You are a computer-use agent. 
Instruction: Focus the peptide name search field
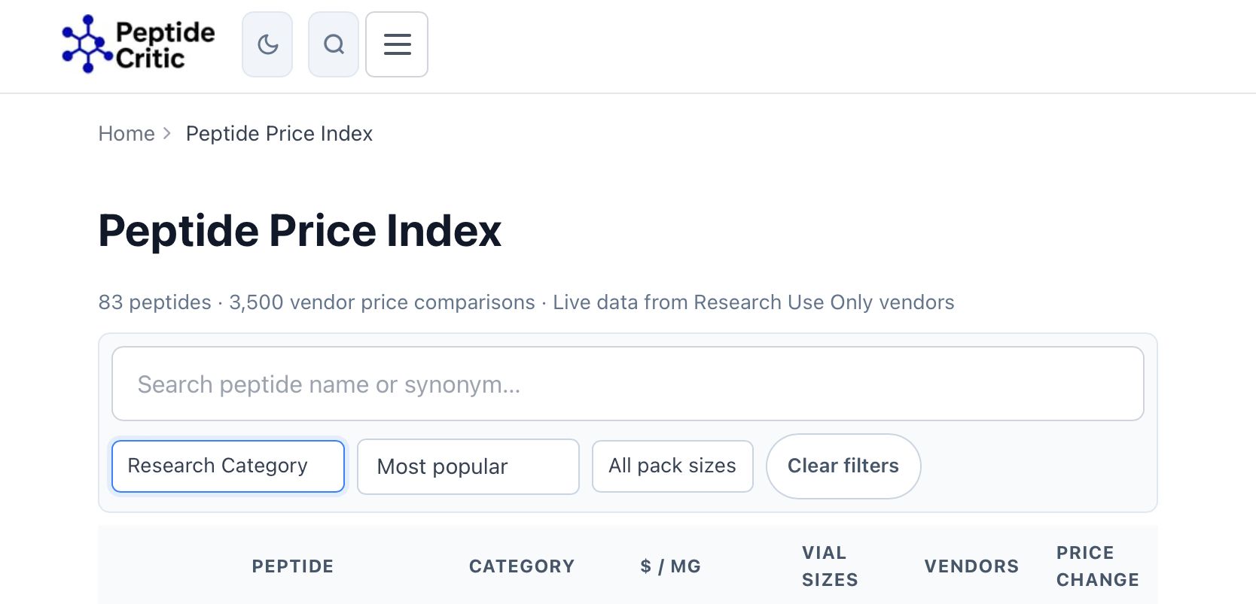(628, 384)
